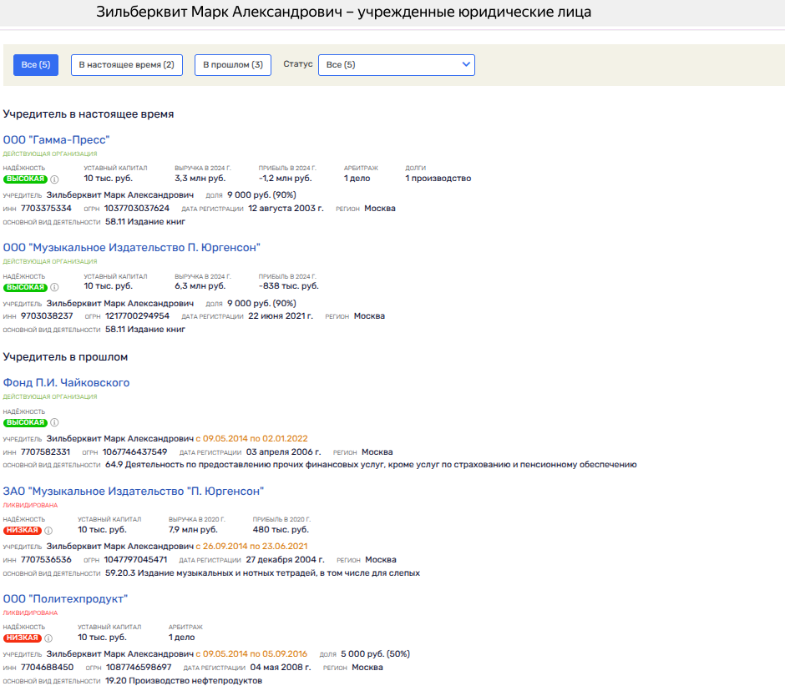Select the "Все (5)" filter button

point(36,65)
